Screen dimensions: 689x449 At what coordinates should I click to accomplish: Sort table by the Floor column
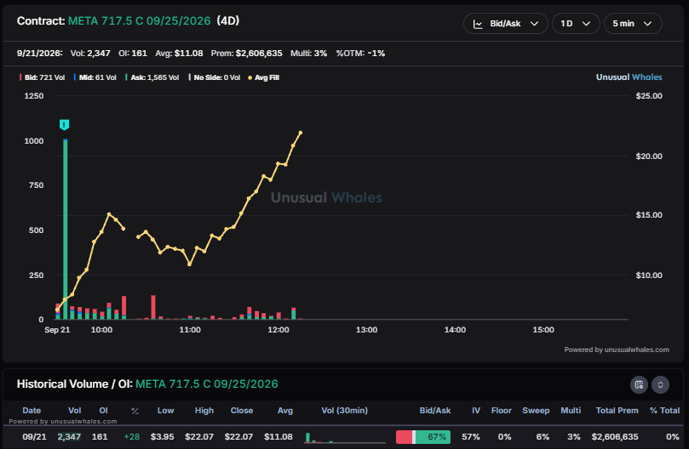pyautogui.click(x=502, y=411)
